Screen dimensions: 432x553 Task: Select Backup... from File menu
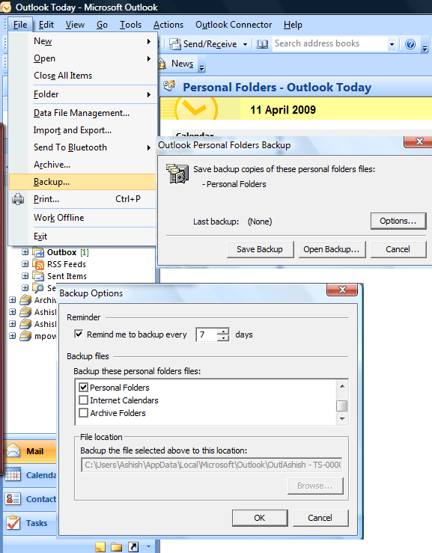coord(82,182)
